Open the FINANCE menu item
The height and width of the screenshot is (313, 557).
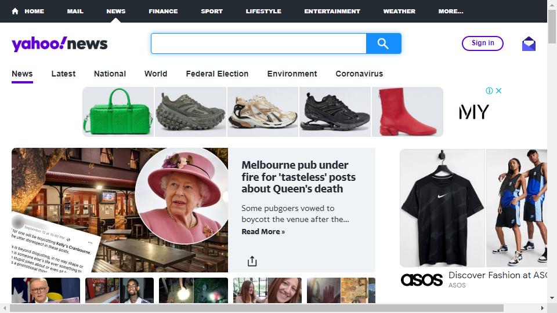tap(163, 11)
